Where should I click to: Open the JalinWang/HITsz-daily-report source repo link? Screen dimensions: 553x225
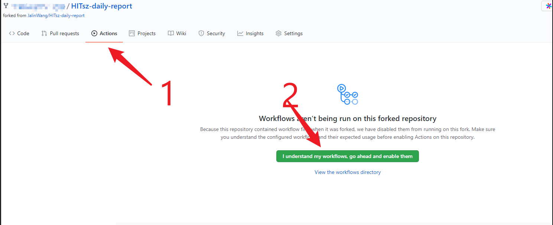tap(56, 16)
